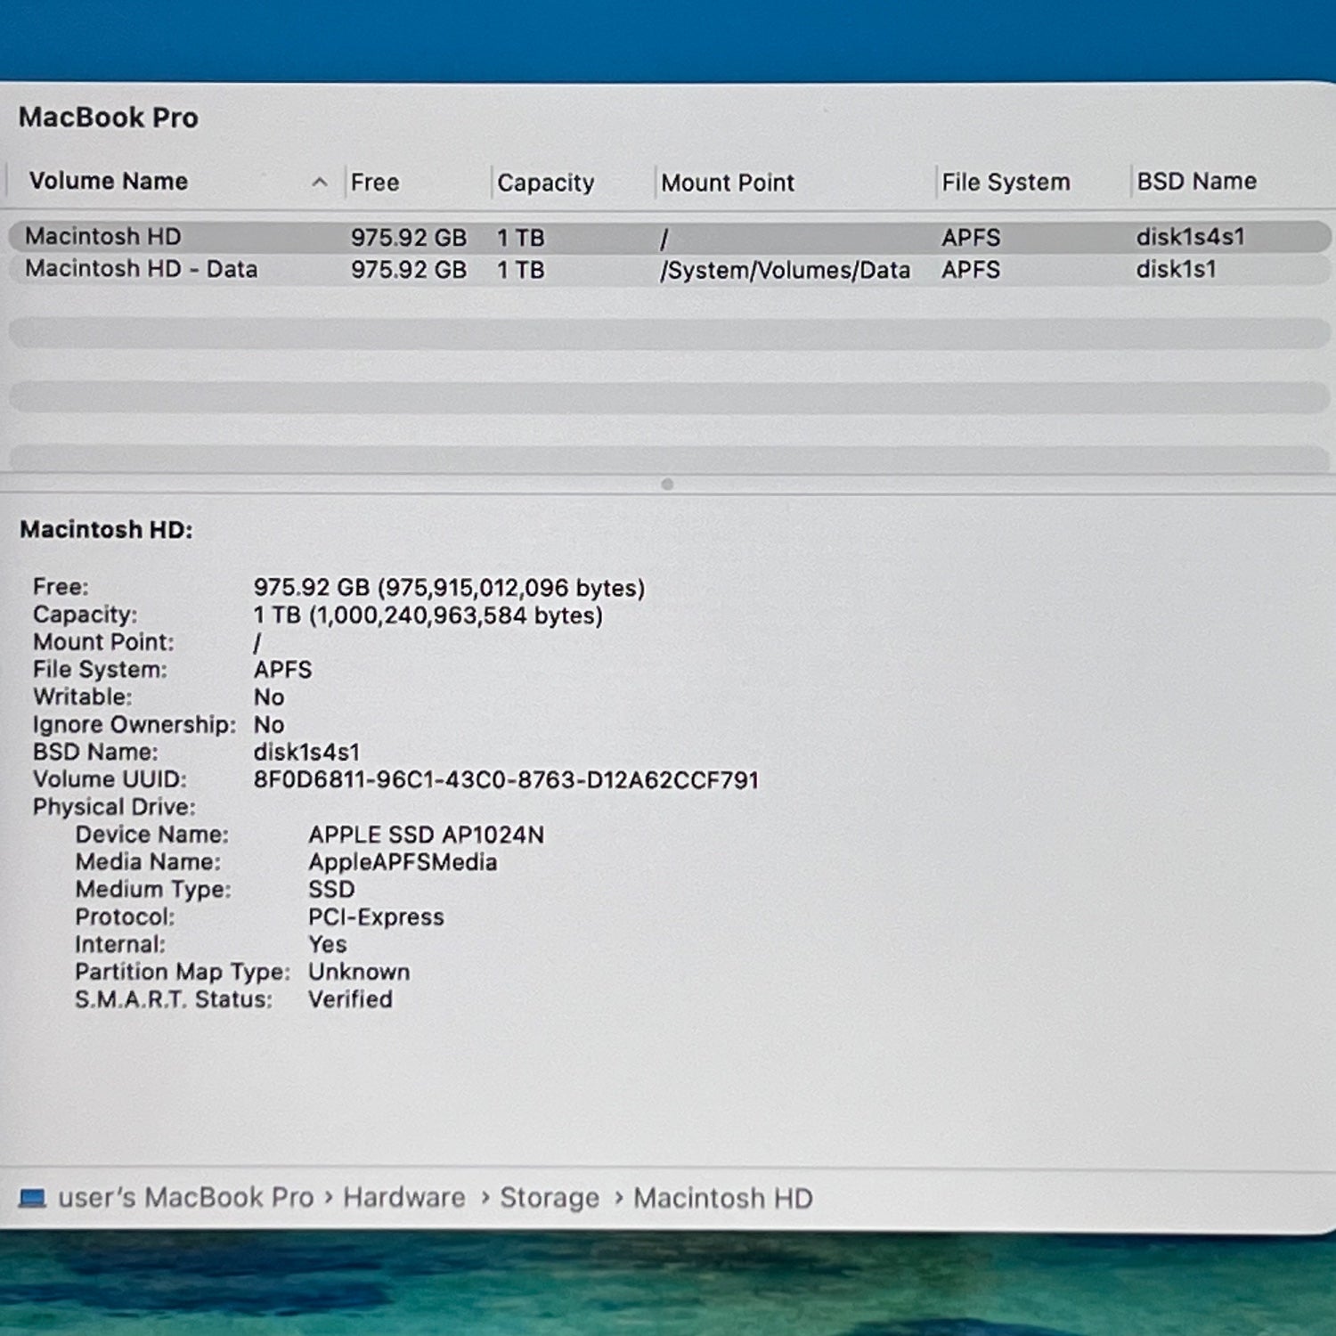Click the MacBook Pro window title
The image size is (1336, 1336).
click(x=109, y=118)
